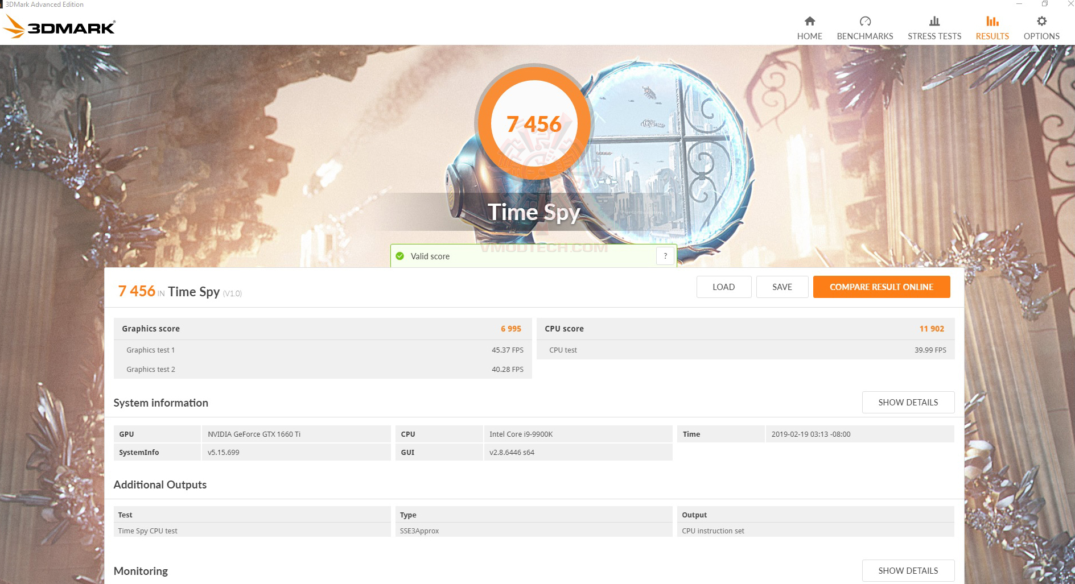Click COMPARE RESULT ONLINE button

coord(882,287)
